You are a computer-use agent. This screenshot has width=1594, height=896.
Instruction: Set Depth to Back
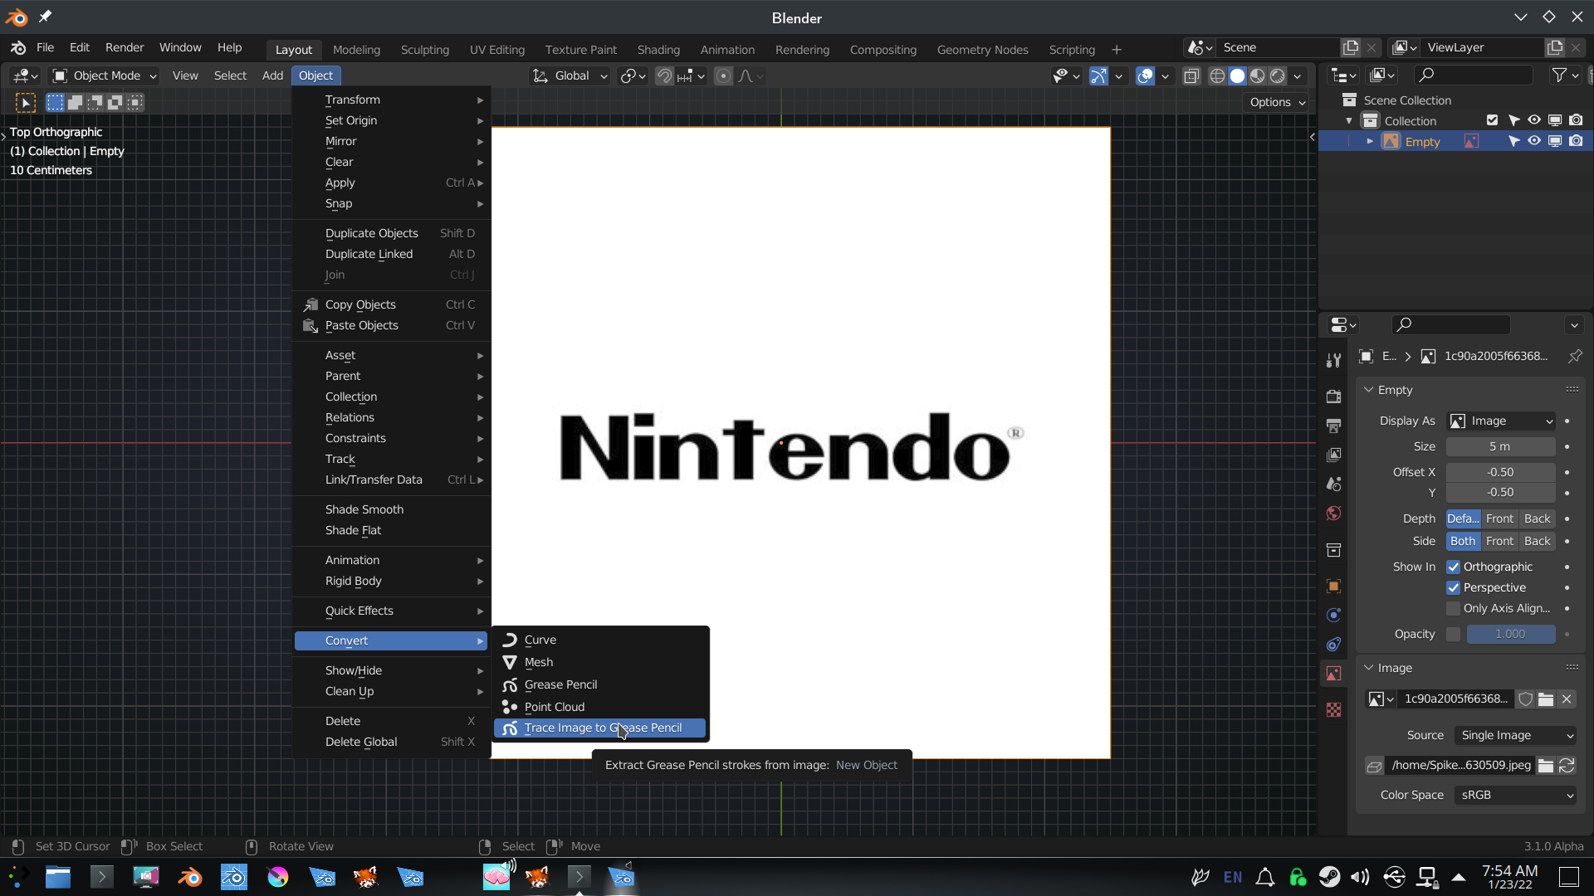[1537, 519]
